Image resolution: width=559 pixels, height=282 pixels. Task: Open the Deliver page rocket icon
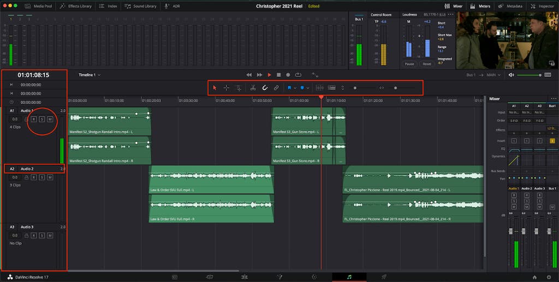384,277
